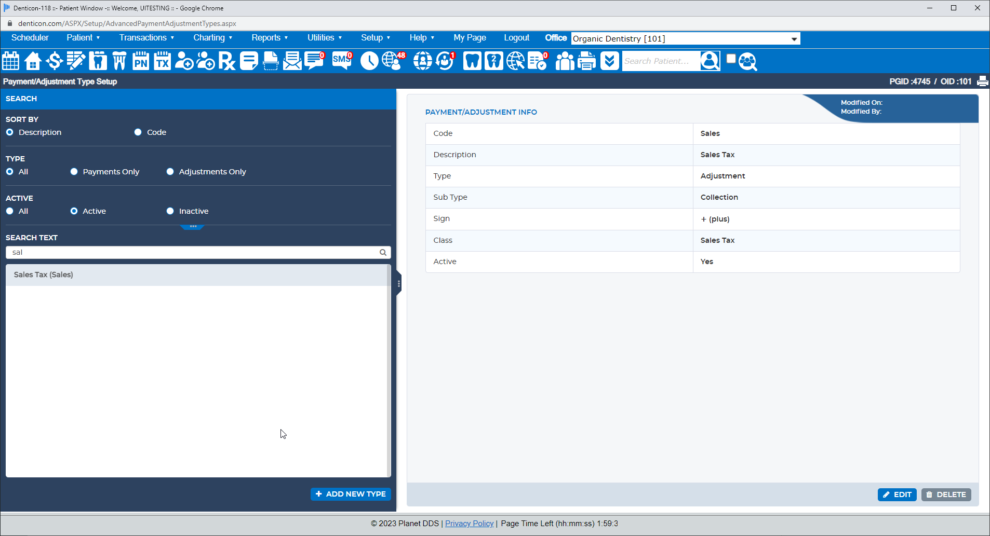The width and height of the screenshot is (990, 536).
Task: Click the clock icon in toolbar
Action: tap(369, 61)
